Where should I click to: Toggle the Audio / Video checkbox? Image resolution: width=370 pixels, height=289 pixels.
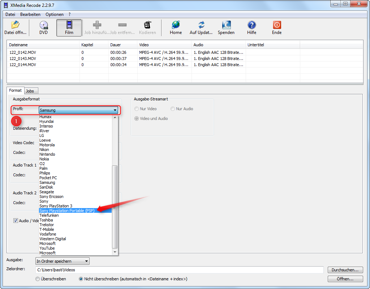(x=16, y=221)
